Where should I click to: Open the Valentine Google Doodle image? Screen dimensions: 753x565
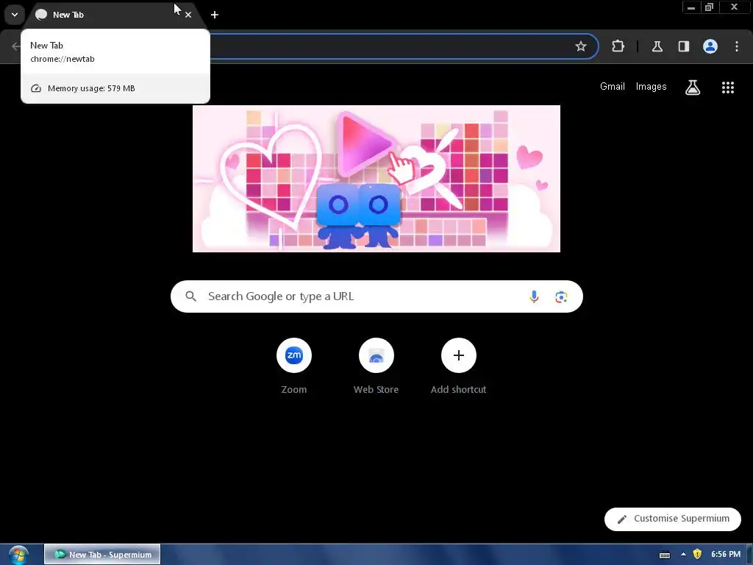376,179
